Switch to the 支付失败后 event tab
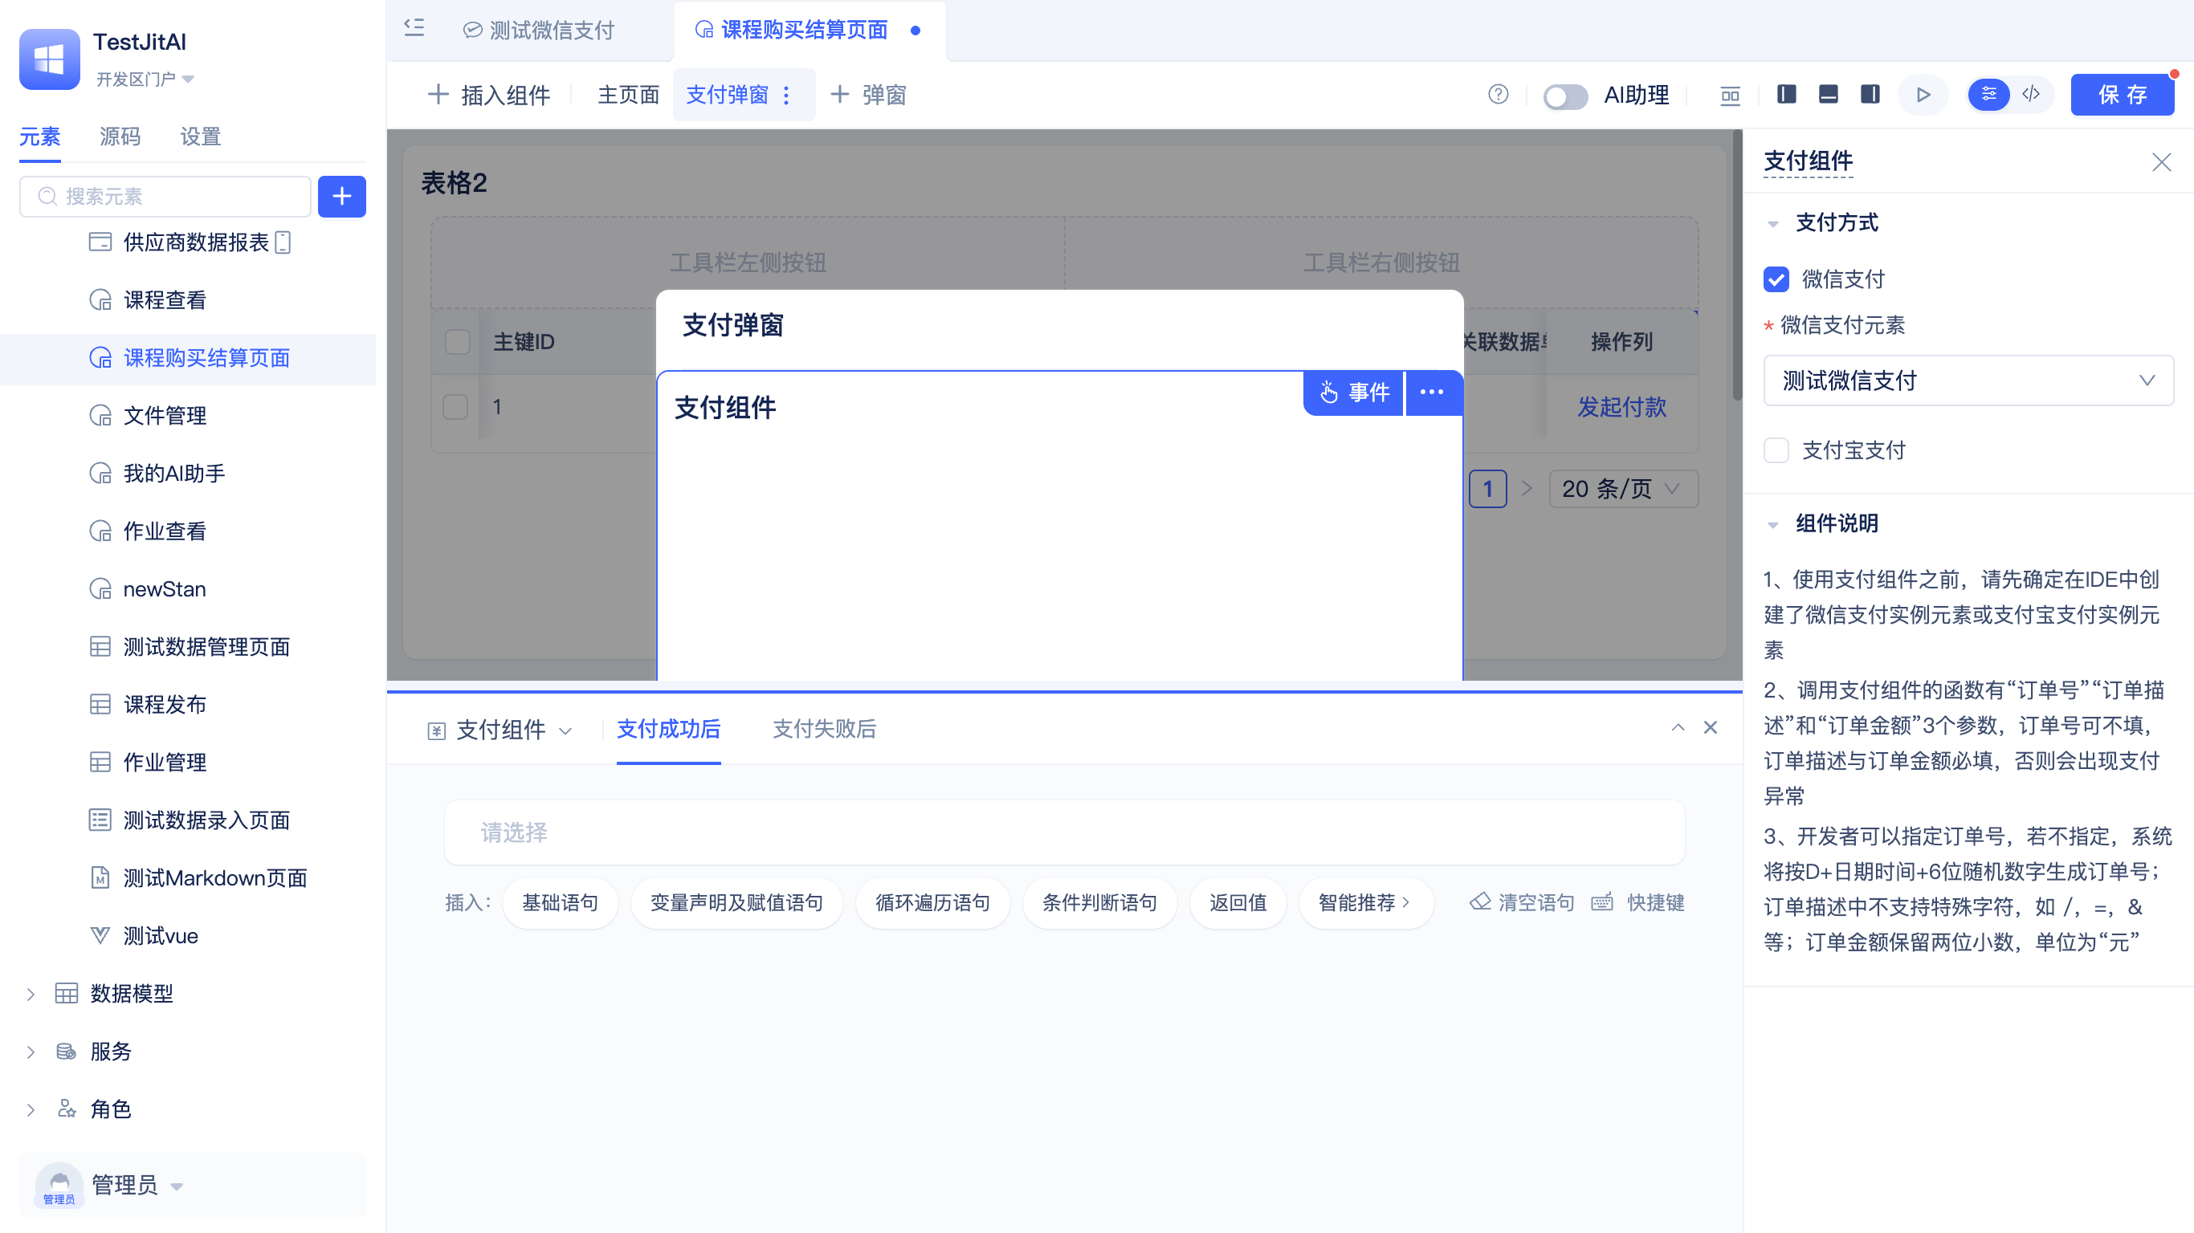This screenshot has width=2194, height=1233. [x=824, y=729]
